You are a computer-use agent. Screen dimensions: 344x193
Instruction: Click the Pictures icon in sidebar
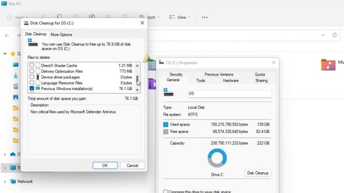click(x=16, y=97)
